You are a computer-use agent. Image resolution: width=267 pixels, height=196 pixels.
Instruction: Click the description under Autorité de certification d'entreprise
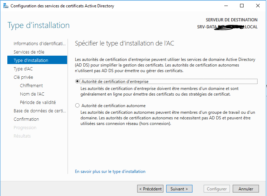(159, 91)
